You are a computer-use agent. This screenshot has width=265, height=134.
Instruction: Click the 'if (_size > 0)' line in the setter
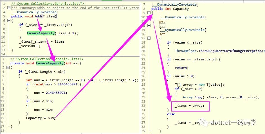click(x=188, y=89)
